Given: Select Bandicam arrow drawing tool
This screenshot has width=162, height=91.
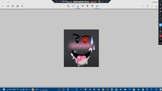Looking at the screenshot, I should click(160, 18).
